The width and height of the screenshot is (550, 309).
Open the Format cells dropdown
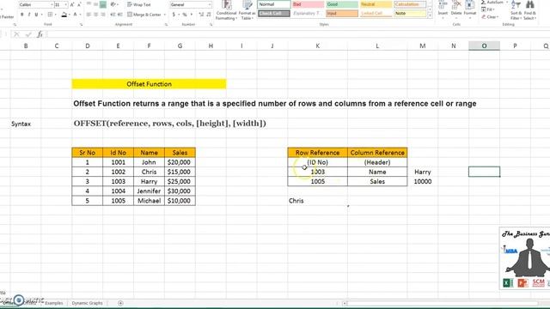(470, 9)
